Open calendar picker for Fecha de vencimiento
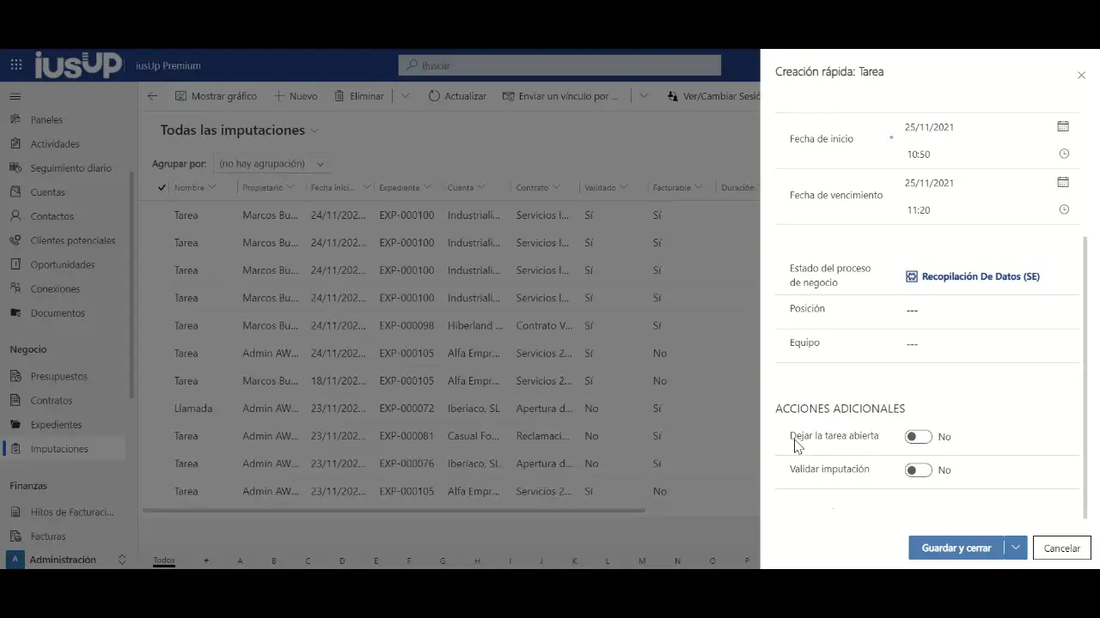 coord(1063,182)
